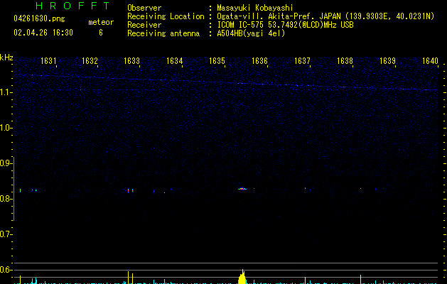
Task: Click the Observer label
Action: (x=144, y=8)
